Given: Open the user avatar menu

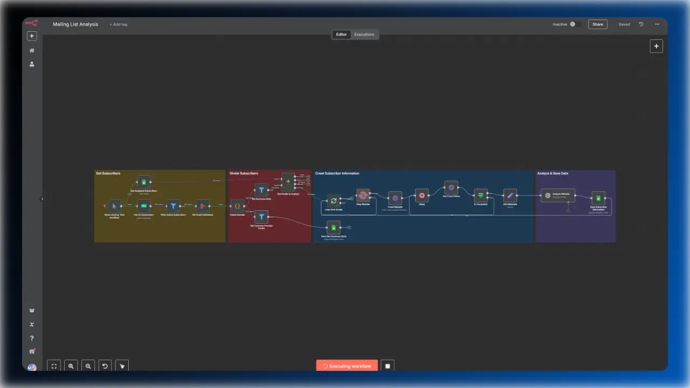Looking at the screenshot, I should pos(32,367).
